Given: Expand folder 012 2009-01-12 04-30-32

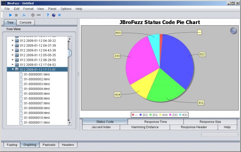Looking at the screenshot, I should (x=13, y=41).
